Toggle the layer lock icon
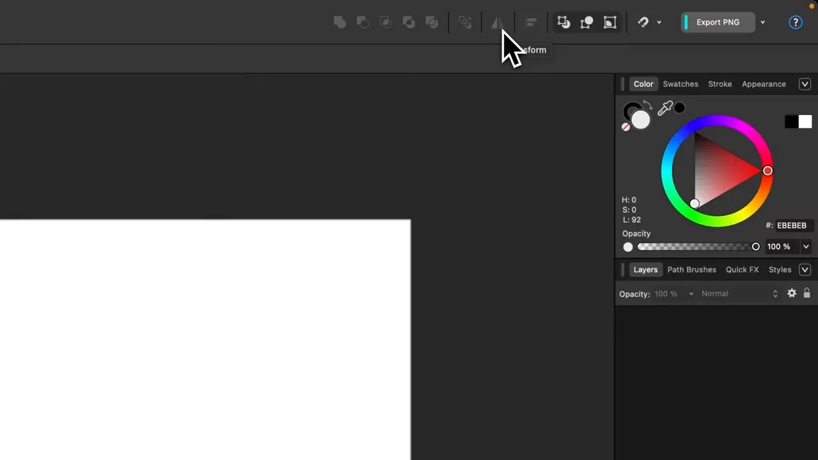Screen dimensions: 818x460 click(x=806, y=293)
